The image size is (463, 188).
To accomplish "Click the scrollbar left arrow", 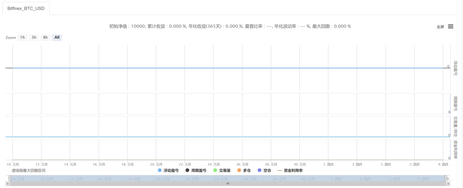I will 8,184.
